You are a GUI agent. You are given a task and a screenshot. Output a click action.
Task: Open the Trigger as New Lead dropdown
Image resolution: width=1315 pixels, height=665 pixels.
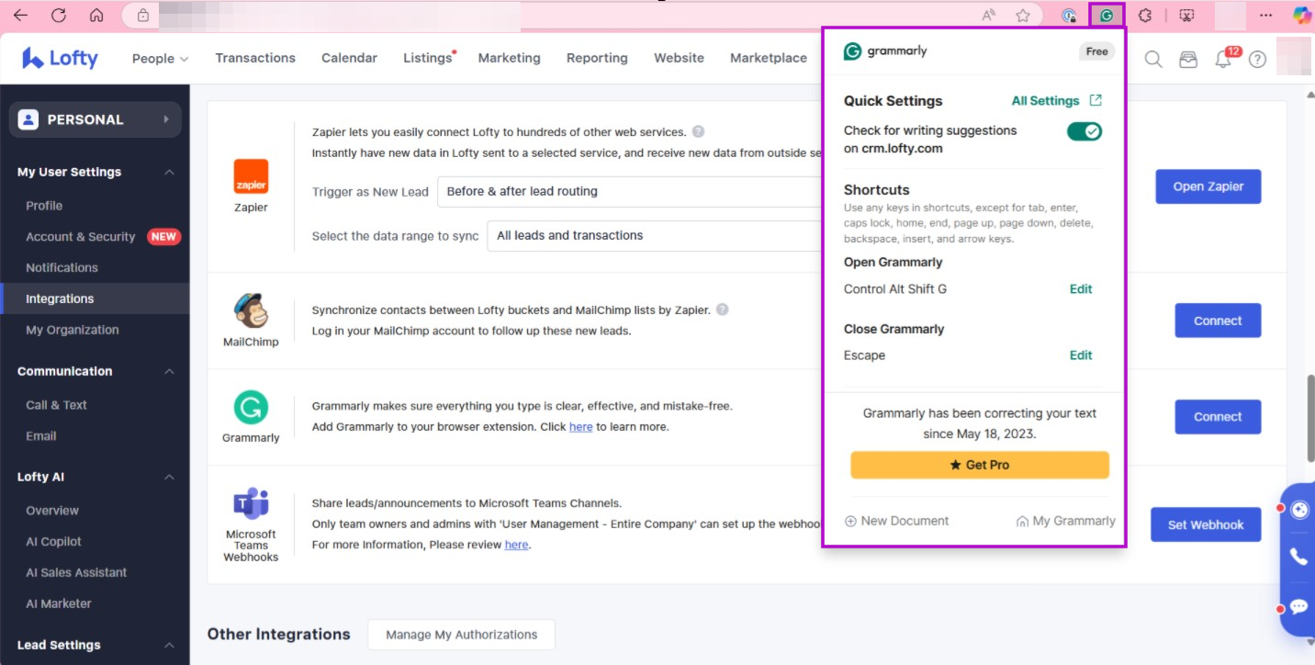(x=629, y=191)
